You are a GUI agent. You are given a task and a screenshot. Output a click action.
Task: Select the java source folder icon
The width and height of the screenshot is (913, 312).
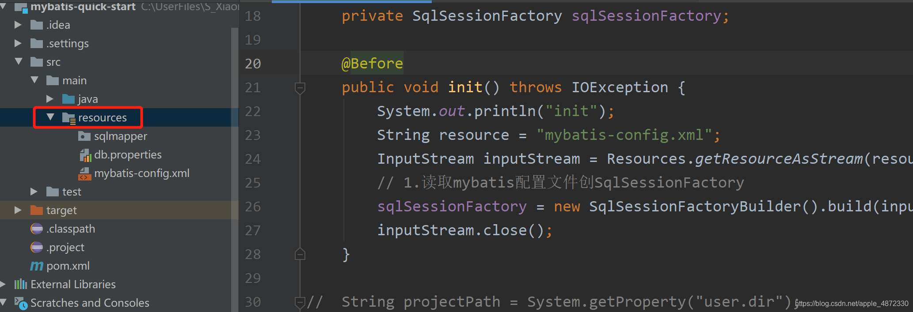(68, 98)
